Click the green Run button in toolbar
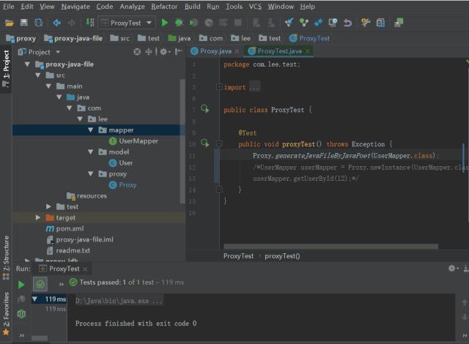Viewport: 469px width, 344px height. pos(165,23)
